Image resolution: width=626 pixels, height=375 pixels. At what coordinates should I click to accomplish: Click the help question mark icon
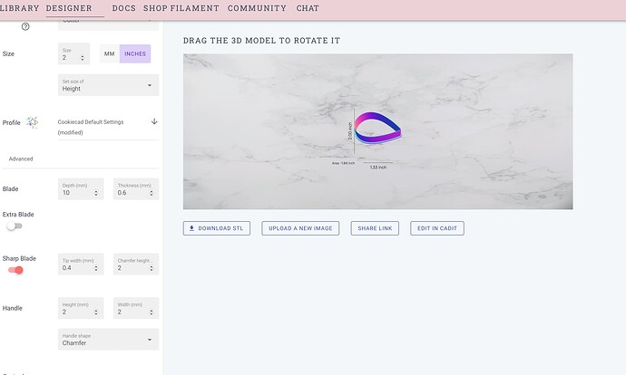coord(25,26)
